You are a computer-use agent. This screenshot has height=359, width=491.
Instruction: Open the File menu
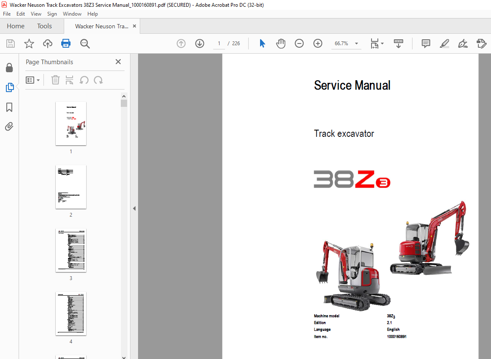coord(7,14)
